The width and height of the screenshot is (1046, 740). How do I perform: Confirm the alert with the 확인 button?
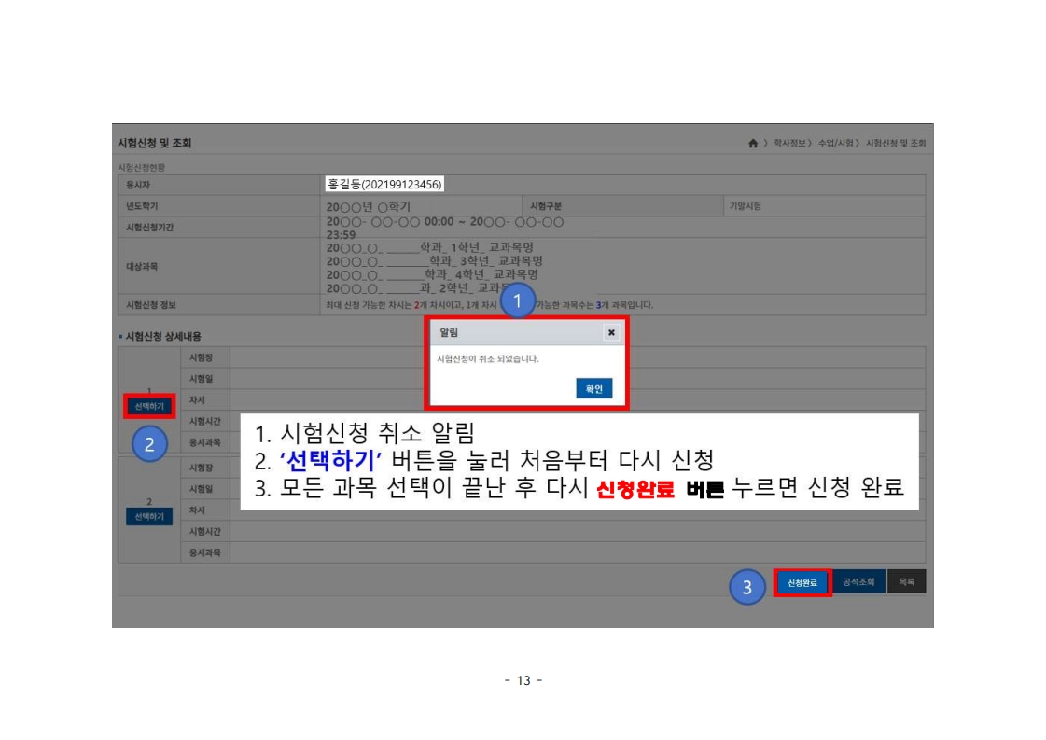click(x=593, y=388)
